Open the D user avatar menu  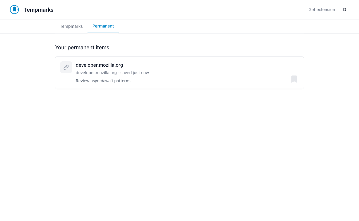click(344, 10)
